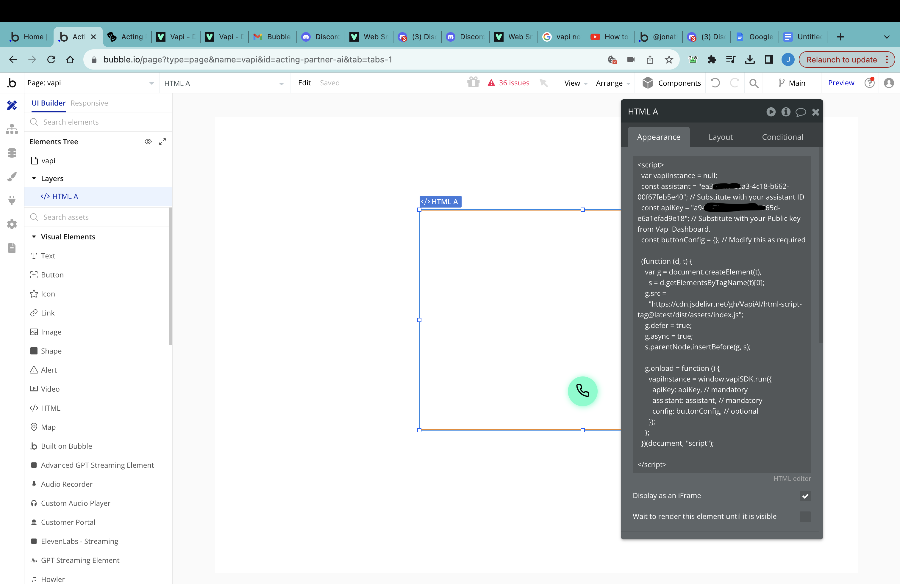Open the Plugins plug icon
900x584 pixels.
coord(12,200)
